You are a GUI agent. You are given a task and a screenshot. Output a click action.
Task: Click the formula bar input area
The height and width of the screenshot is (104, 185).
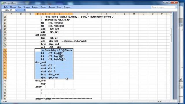click(101, 10)
